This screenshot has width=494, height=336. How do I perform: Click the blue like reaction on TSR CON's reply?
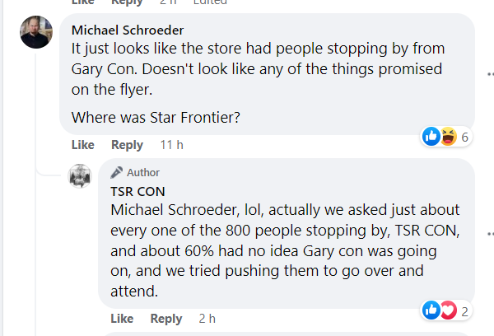point(431,310)
